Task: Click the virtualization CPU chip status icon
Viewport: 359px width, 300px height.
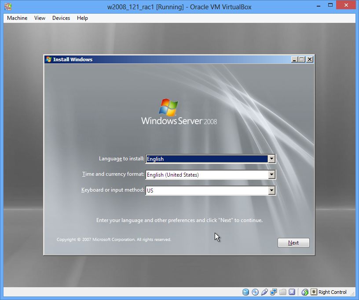Action: pos(292,292)
